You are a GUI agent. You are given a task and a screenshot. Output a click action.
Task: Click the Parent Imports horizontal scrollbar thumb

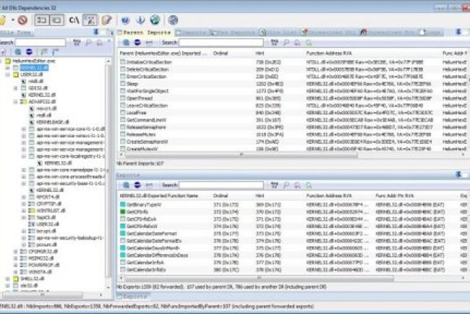coord(242,155)
